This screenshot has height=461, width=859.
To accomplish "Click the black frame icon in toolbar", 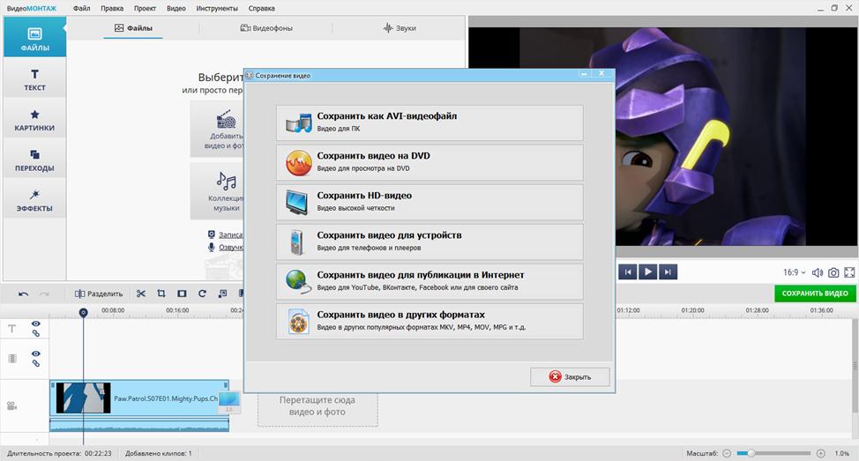I will pos(182,294).
